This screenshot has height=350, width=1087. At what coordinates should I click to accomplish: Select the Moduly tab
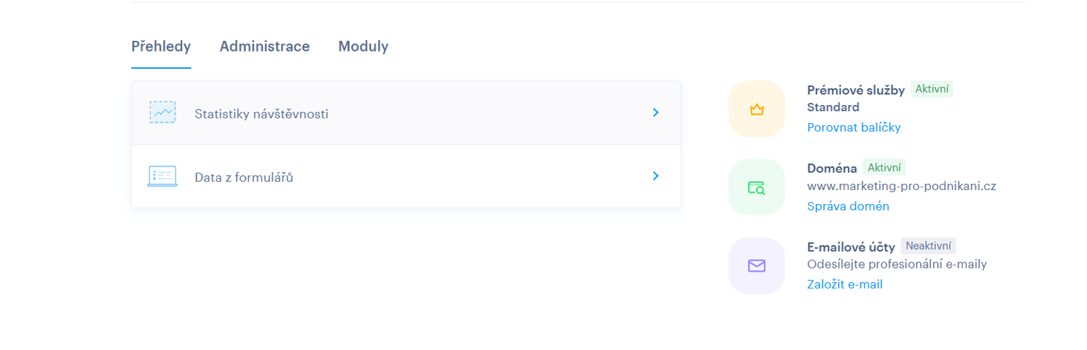[x=363, y=46]
